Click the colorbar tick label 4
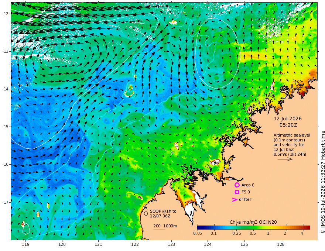Screen dimensions: 325x251 [x=302, y=233]
